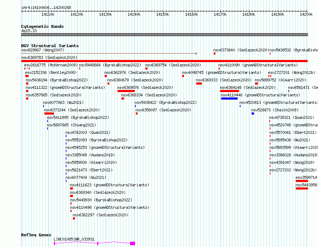Select nsv4111623 (gnomADStructuralVariants) label
Screen dimensions: 318x247
109,185
